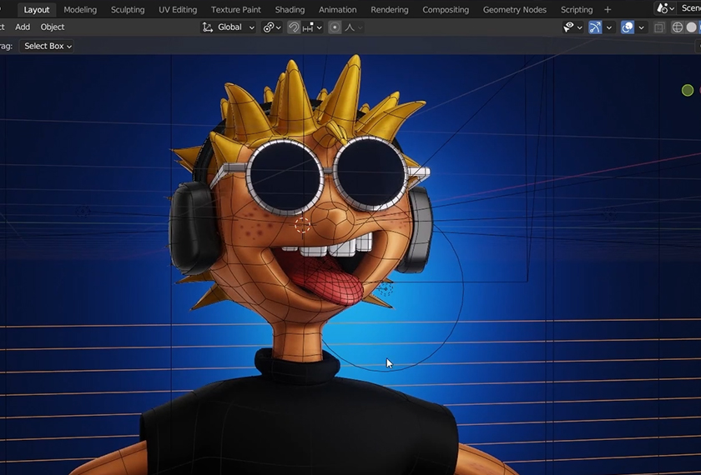Toggle the show overlays button
The height and width of the screenshot is (475, 701).
click(628, 27)
